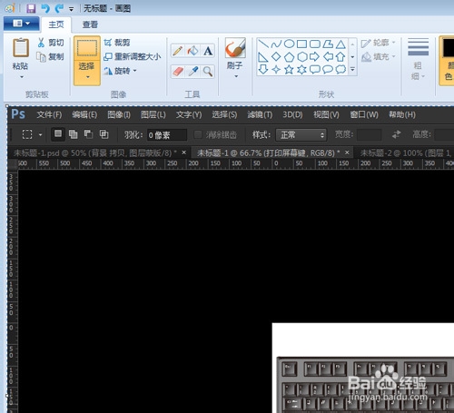Select the Text tool A in Paint
This screenshot has width=454, height=413.
coord(208,51)
